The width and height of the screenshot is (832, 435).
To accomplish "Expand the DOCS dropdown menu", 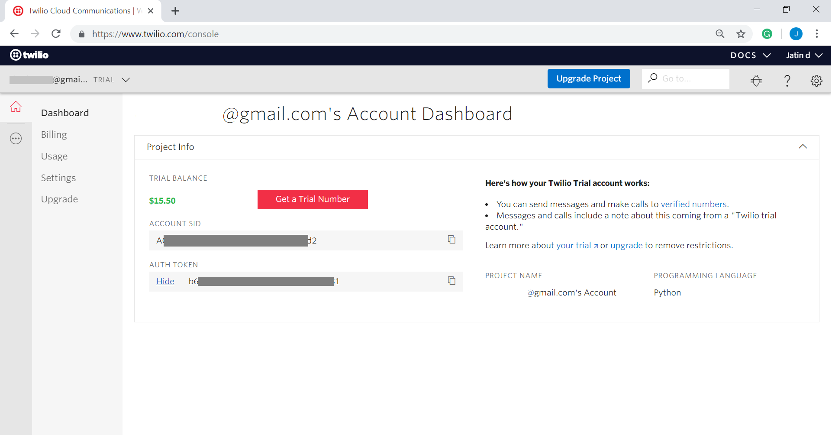I will [x=751, y=55].
